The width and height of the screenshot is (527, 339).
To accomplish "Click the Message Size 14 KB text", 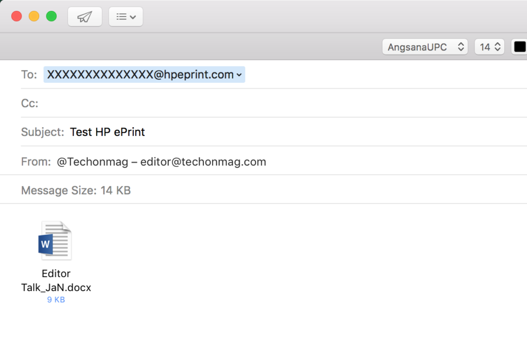I will pos(76,191).
